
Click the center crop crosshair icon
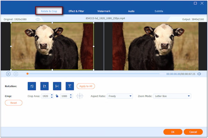coord(80,96)
